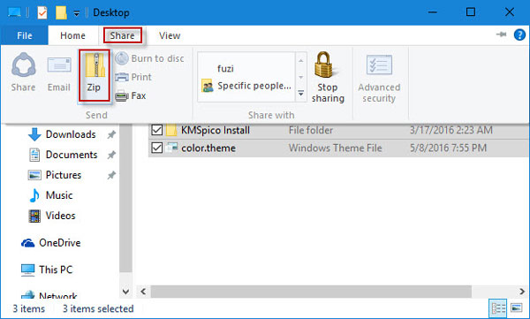Image resolution: width=530 pixels, height=319 pixels.
Task: Select the KMSpico Install folder name
Action: (x=216, y=130)
